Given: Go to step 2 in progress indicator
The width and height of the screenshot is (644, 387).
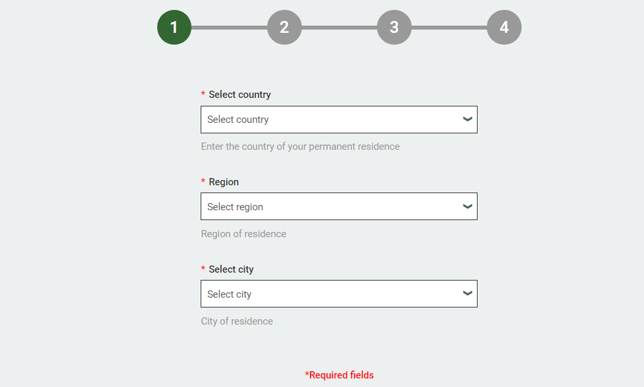Looking at the screenshot, I should 284,28.
